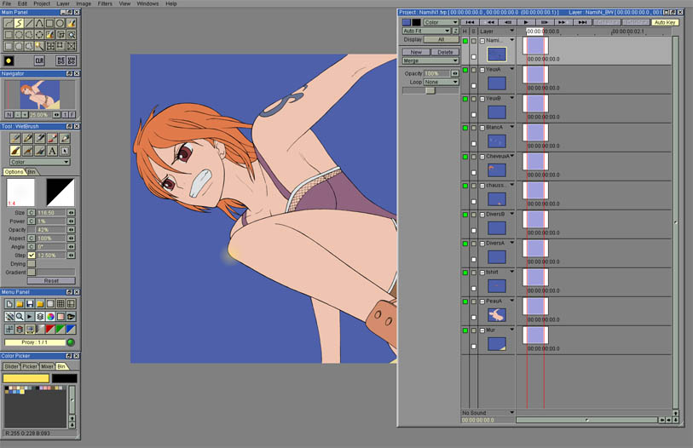Click the magnifier icon in Menu Panel
This screenshot has height=448, width=693.
[x=20, y=316]
